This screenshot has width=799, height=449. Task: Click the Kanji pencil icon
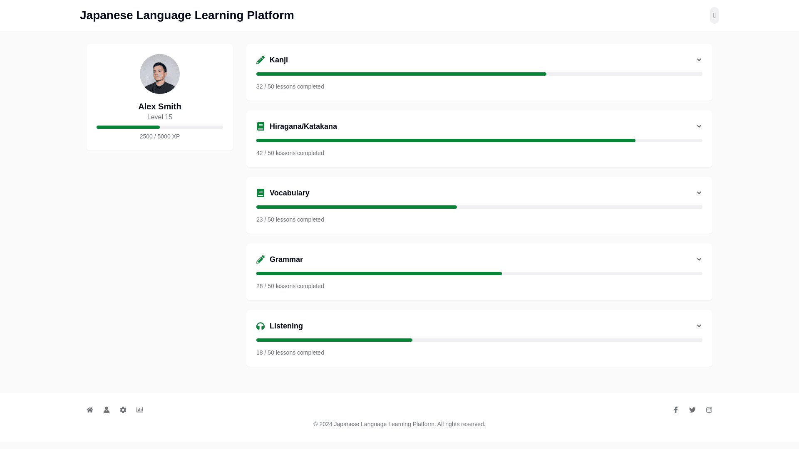(x=261, y=60)
